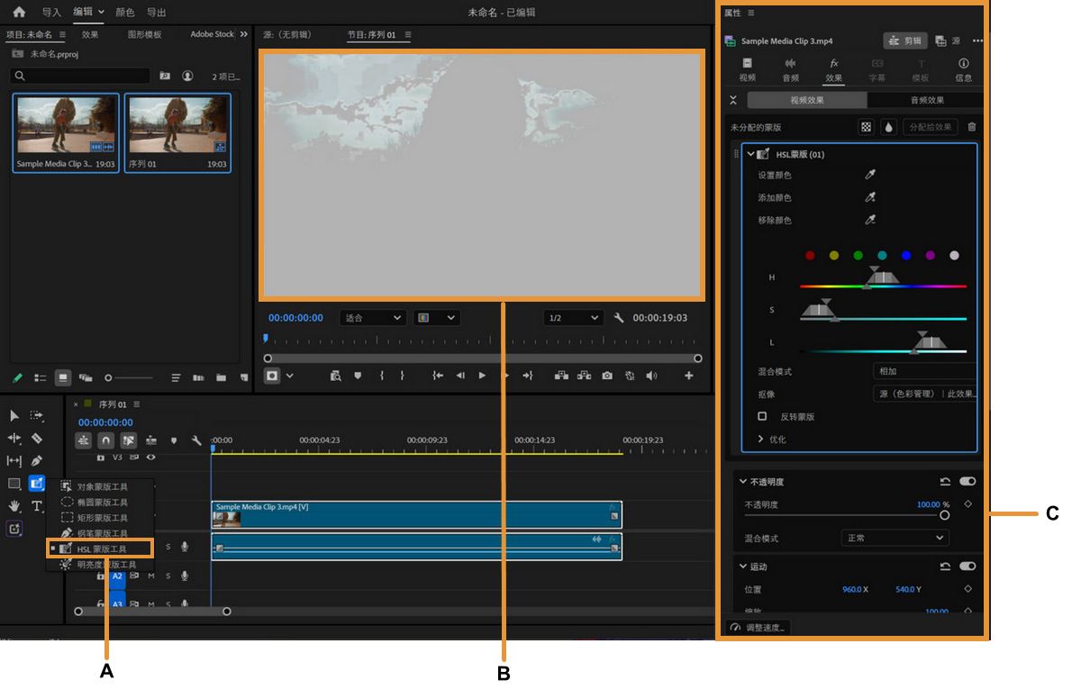This screenshot has height=698, width=1081.
Task: Collapse the 运动 section
Action: click(742, 567)
